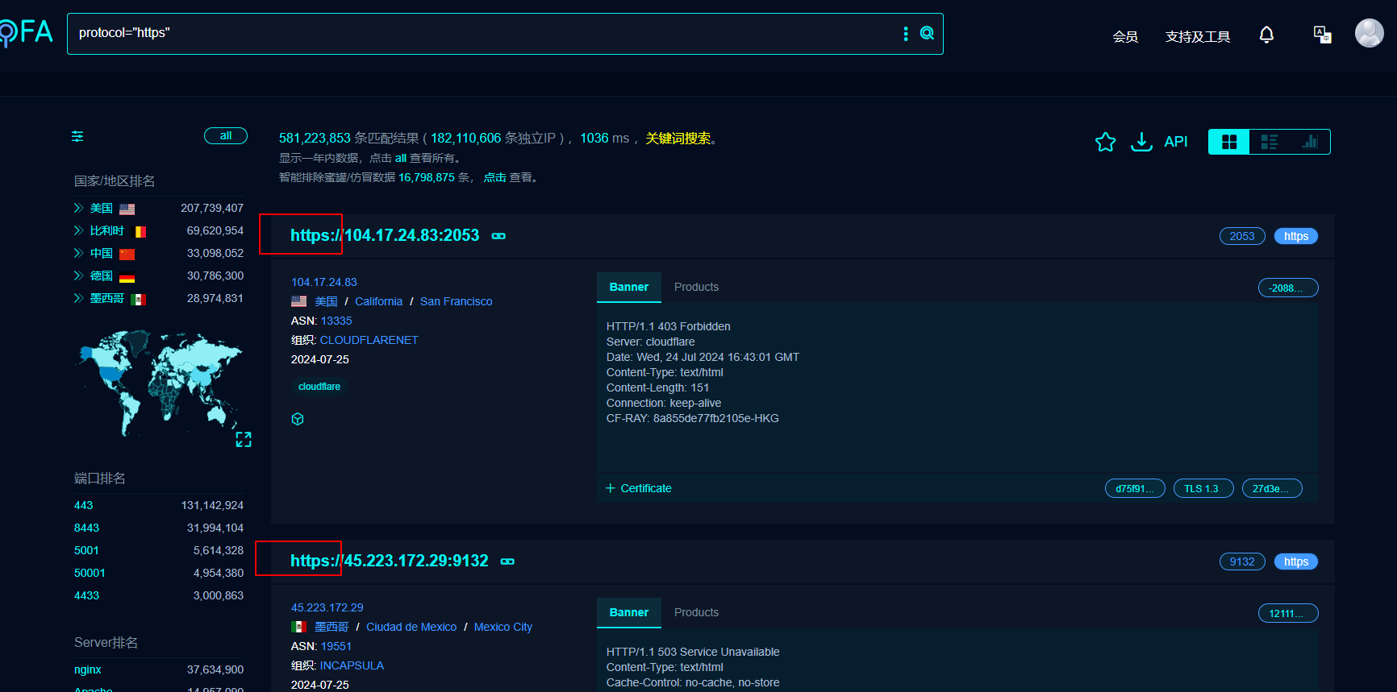
Task: Click the API link
Action: pyautogui.click(x=1176, y=142)
